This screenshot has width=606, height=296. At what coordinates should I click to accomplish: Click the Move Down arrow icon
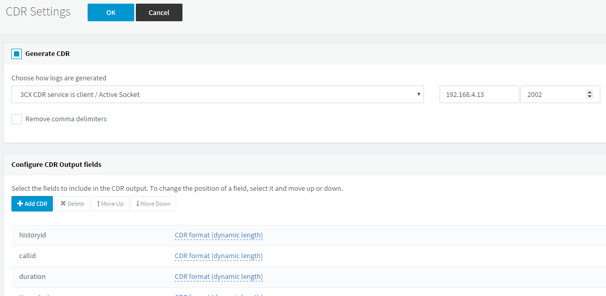[x=137, y=204]
